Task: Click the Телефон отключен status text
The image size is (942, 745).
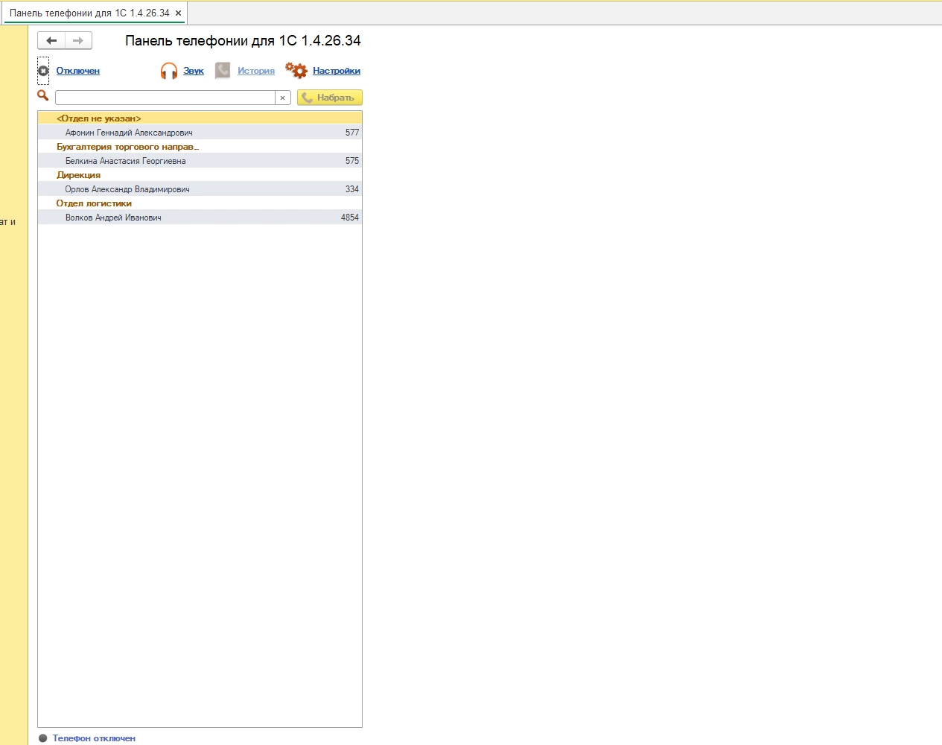Action: [x=94, y=738]
